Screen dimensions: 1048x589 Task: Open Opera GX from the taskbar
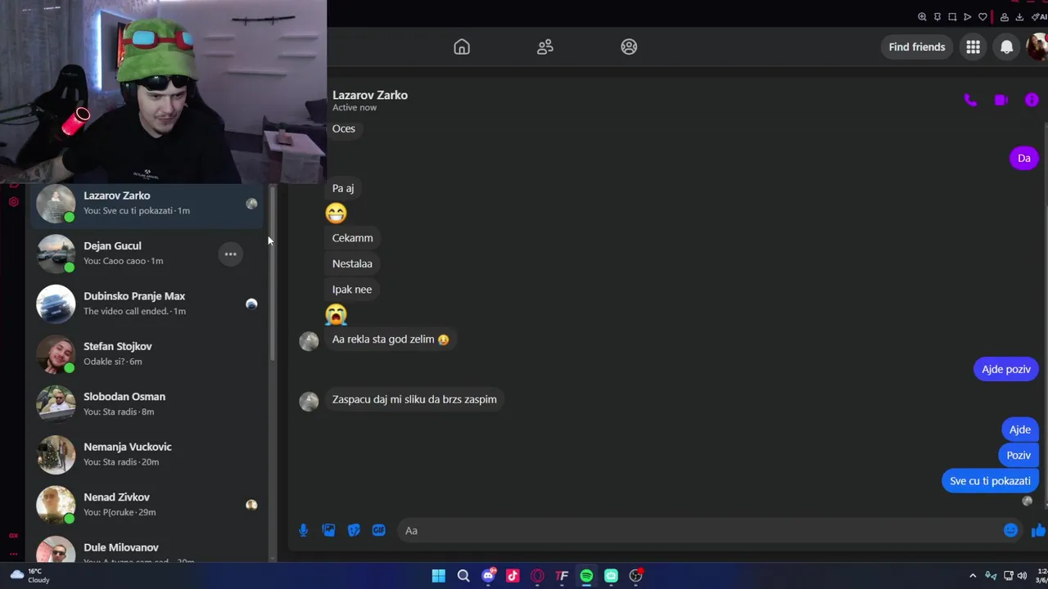pos(537,576)
